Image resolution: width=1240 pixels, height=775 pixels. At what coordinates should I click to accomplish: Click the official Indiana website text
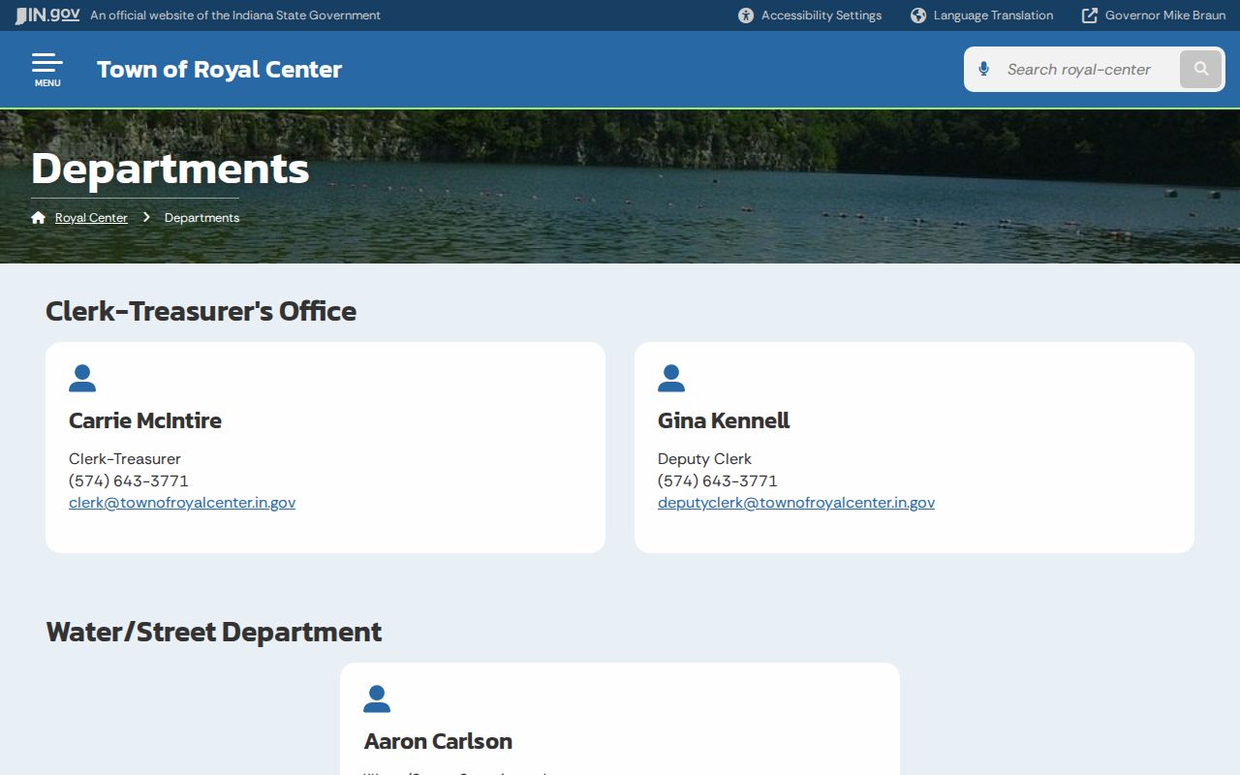(x=235, y=15)
